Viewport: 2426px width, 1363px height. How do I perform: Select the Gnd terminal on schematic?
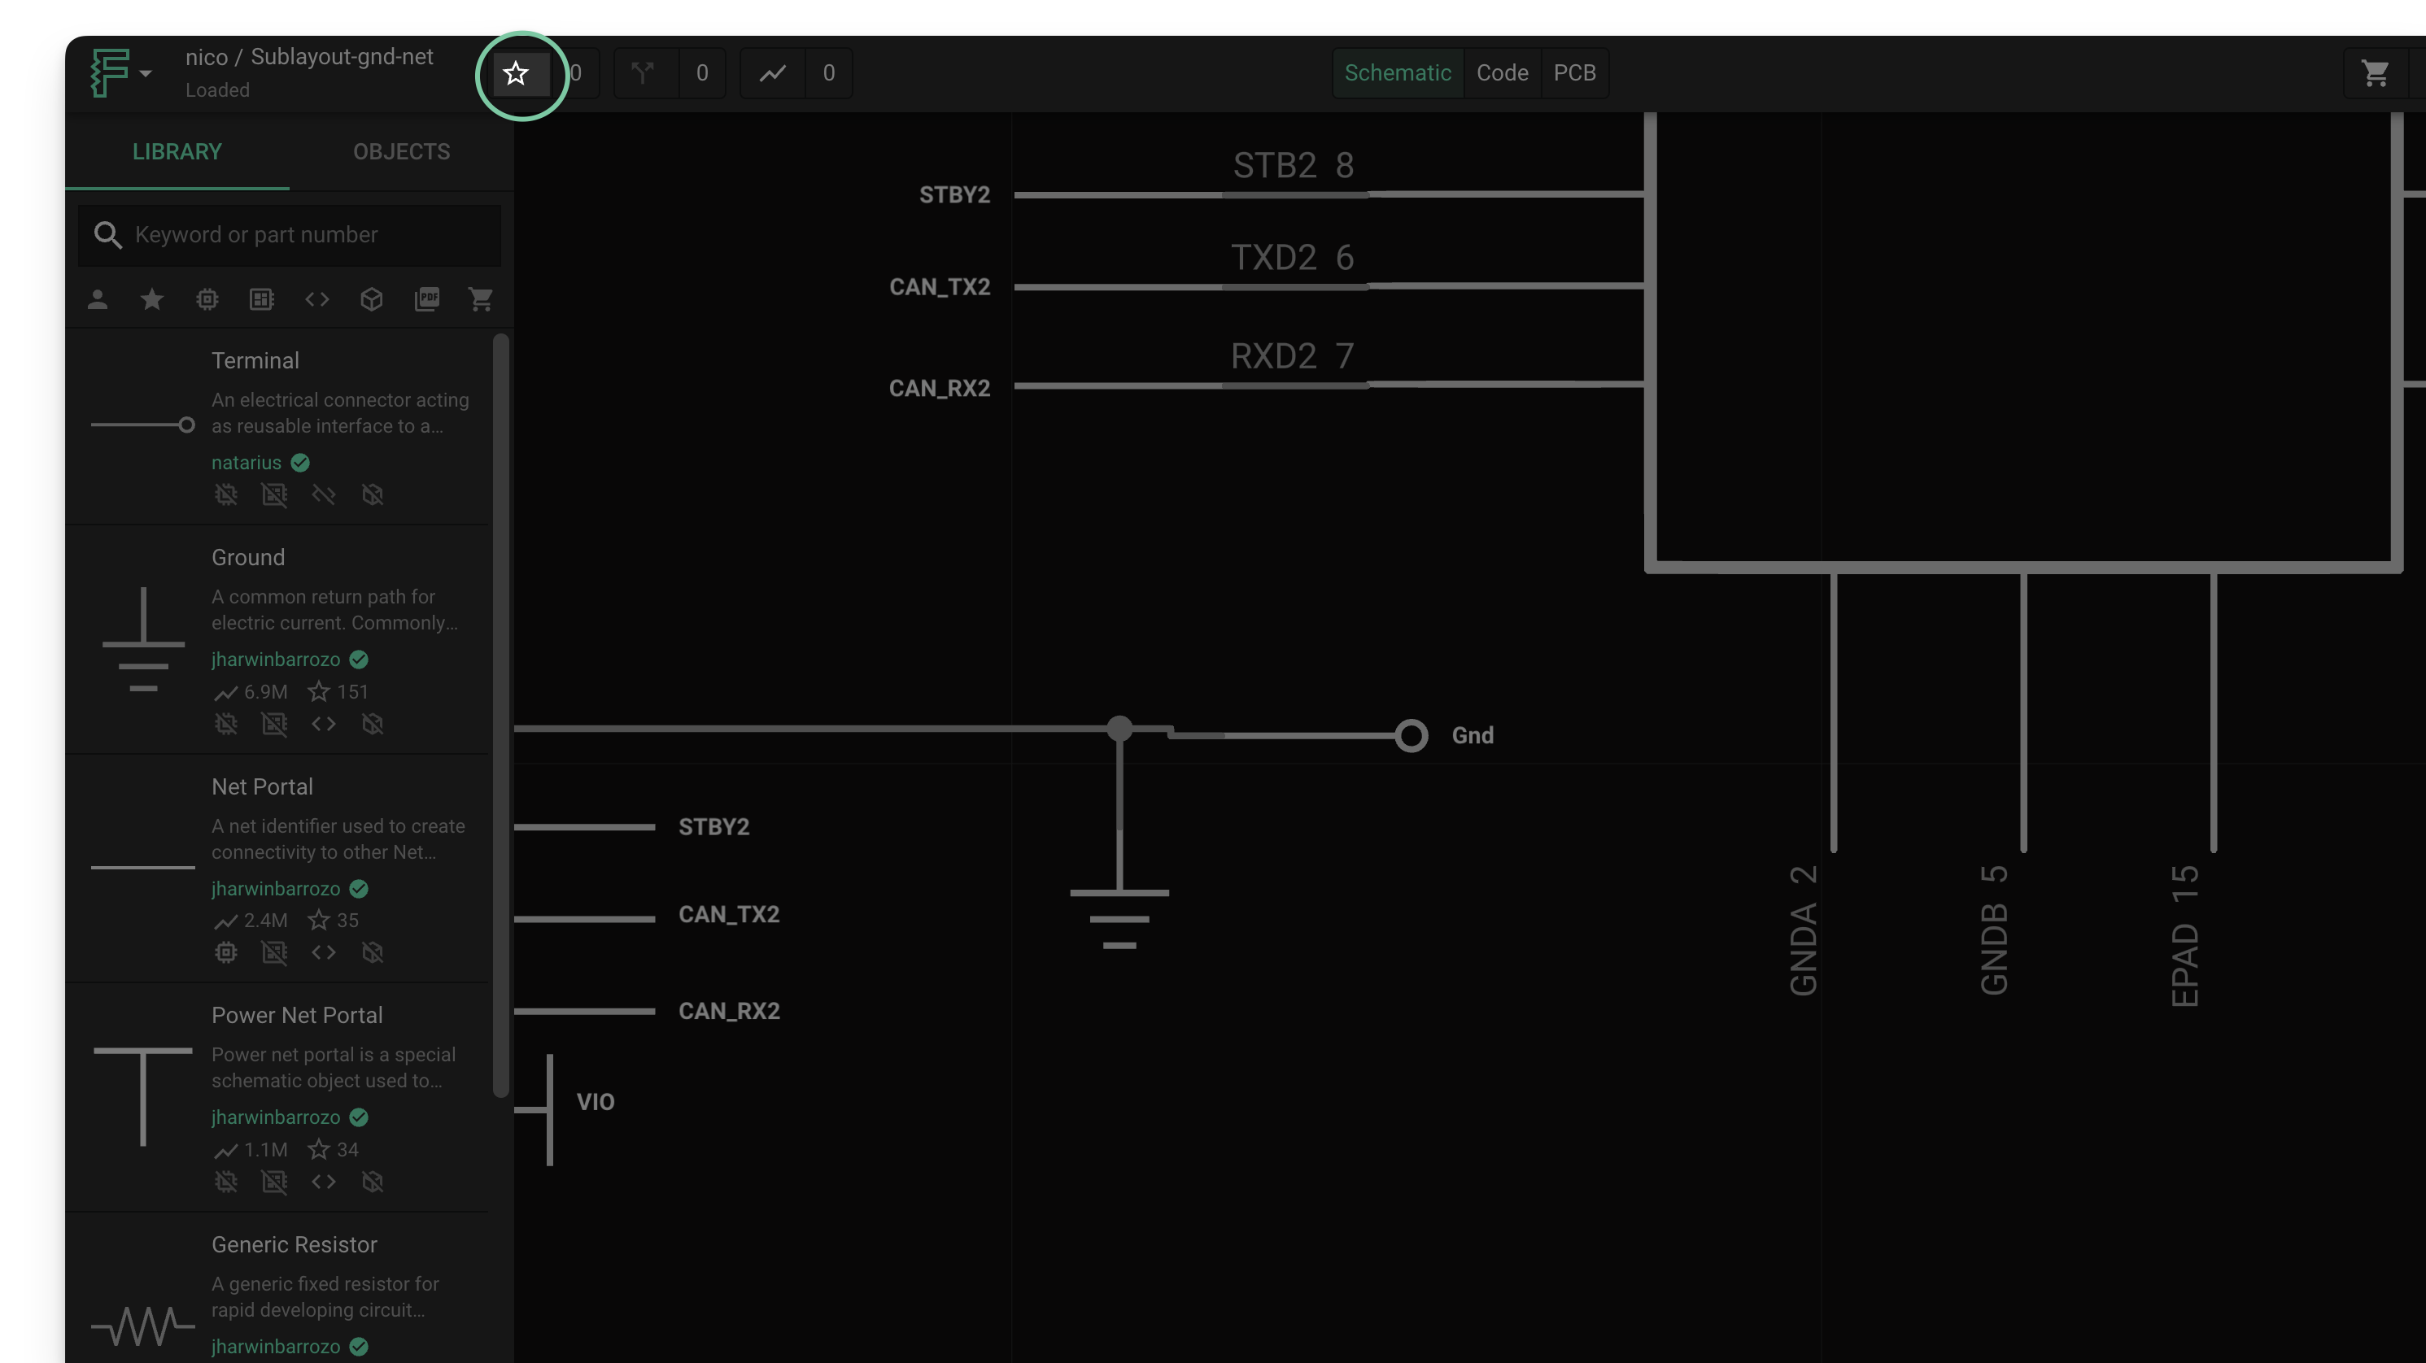click(1411, 736)
